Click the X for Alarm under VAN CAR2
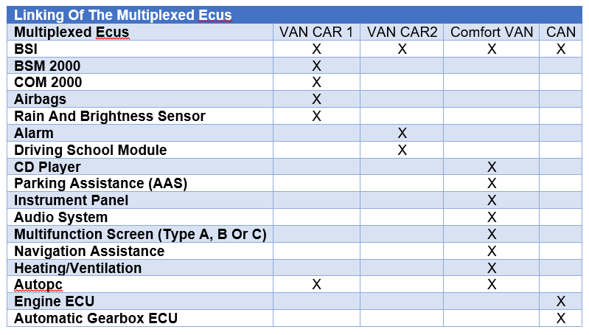Viewport: 589px width, 335px height. (402, 133)
